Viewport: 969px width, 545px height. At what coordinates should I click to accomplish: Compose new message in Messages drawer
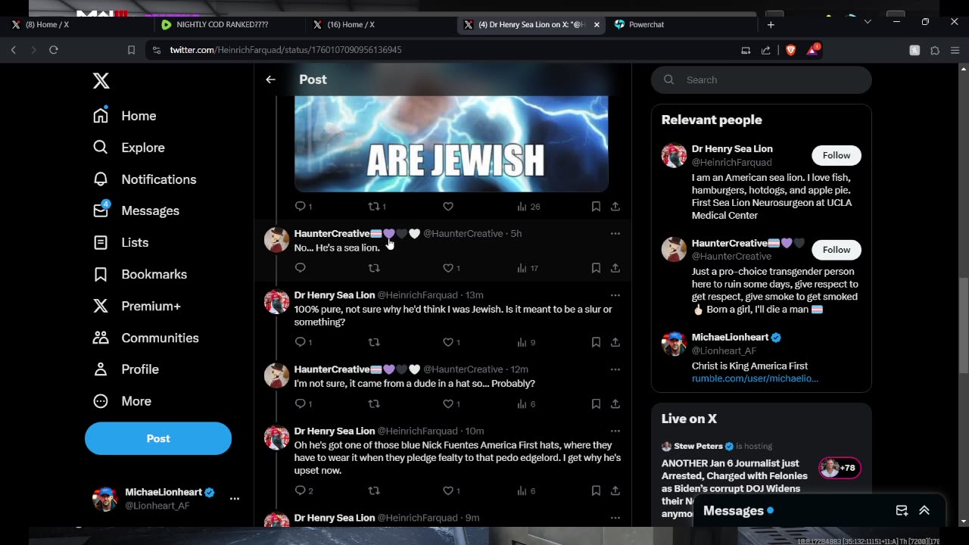tap(902, 511)
